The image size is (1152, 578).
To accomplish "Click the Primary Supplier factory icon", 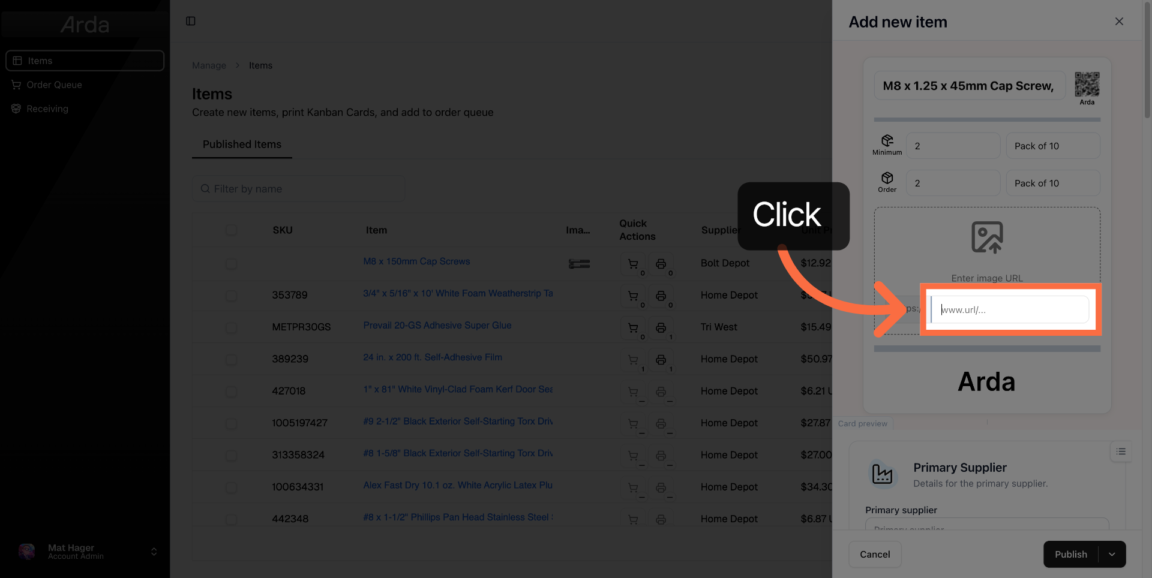I will pyautogui.click(x=882, y=474).
